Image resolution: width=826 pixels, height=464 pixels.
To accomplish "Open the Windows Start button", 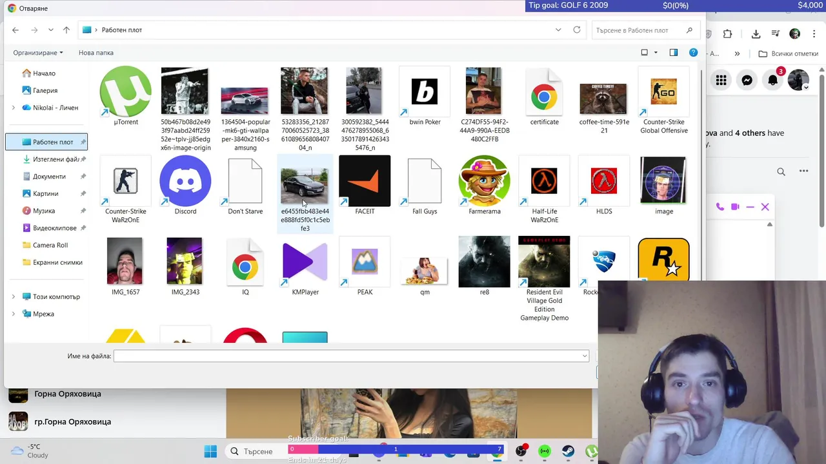I will tap(210, 451).
